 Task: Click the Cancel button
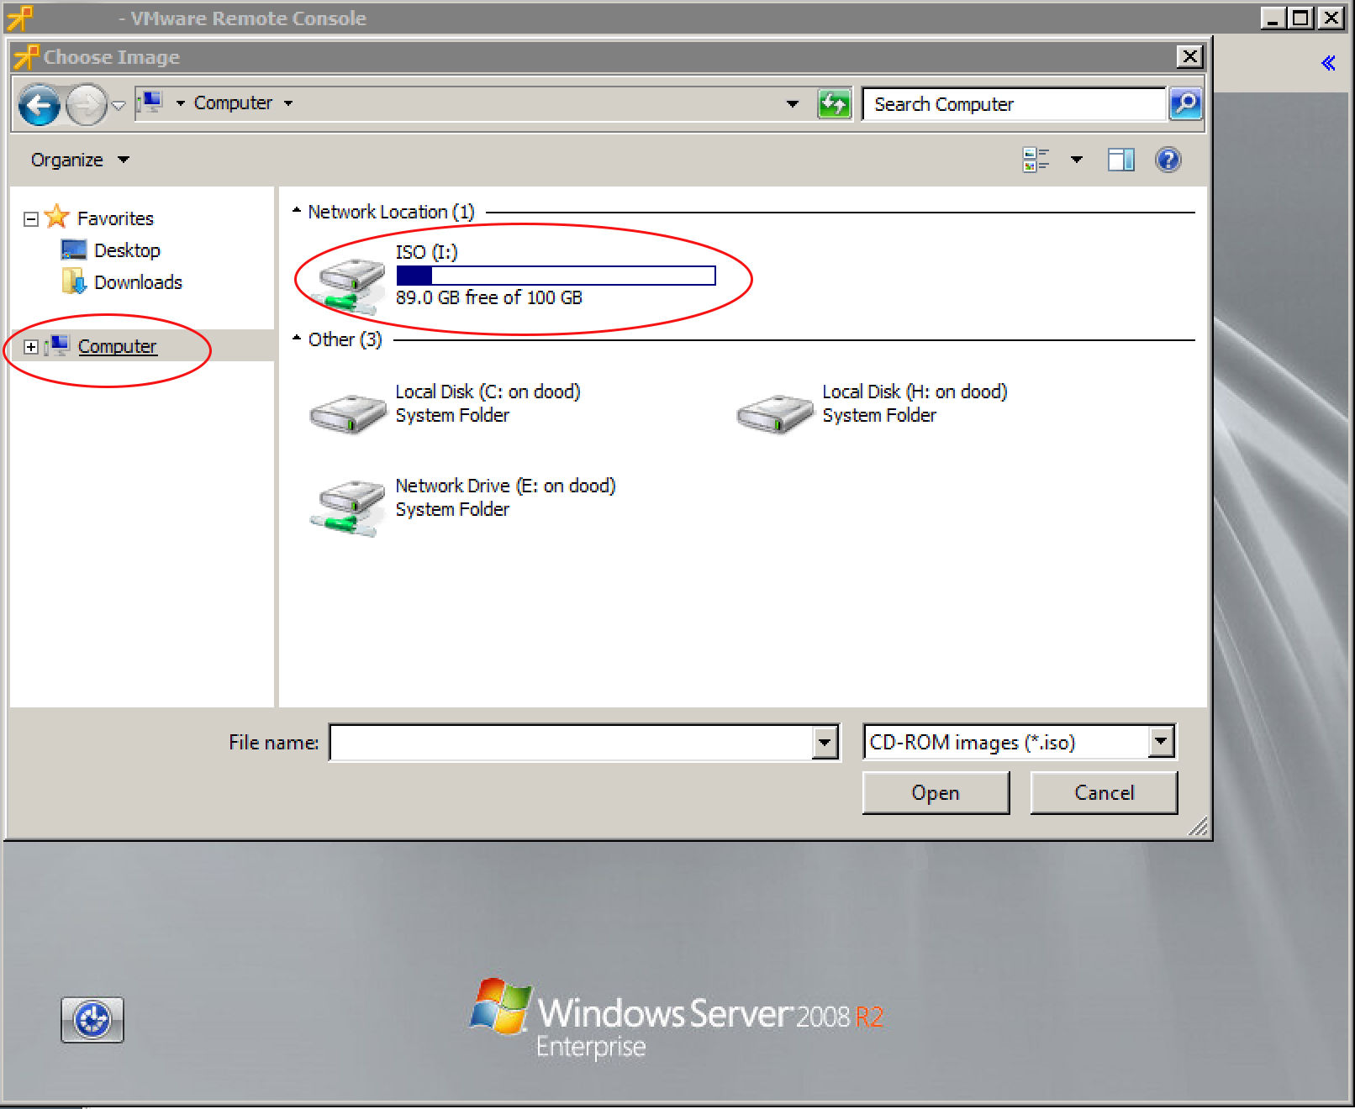(1103, 792)
